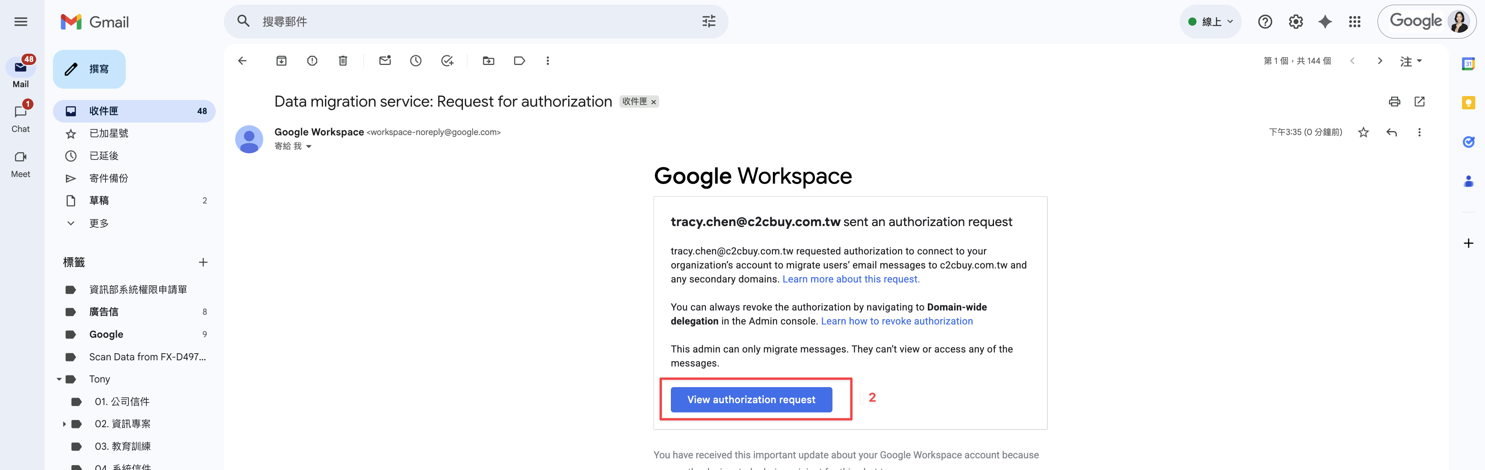
Task: Open the 01. 公司信件 label
Action: pos(134,402)
